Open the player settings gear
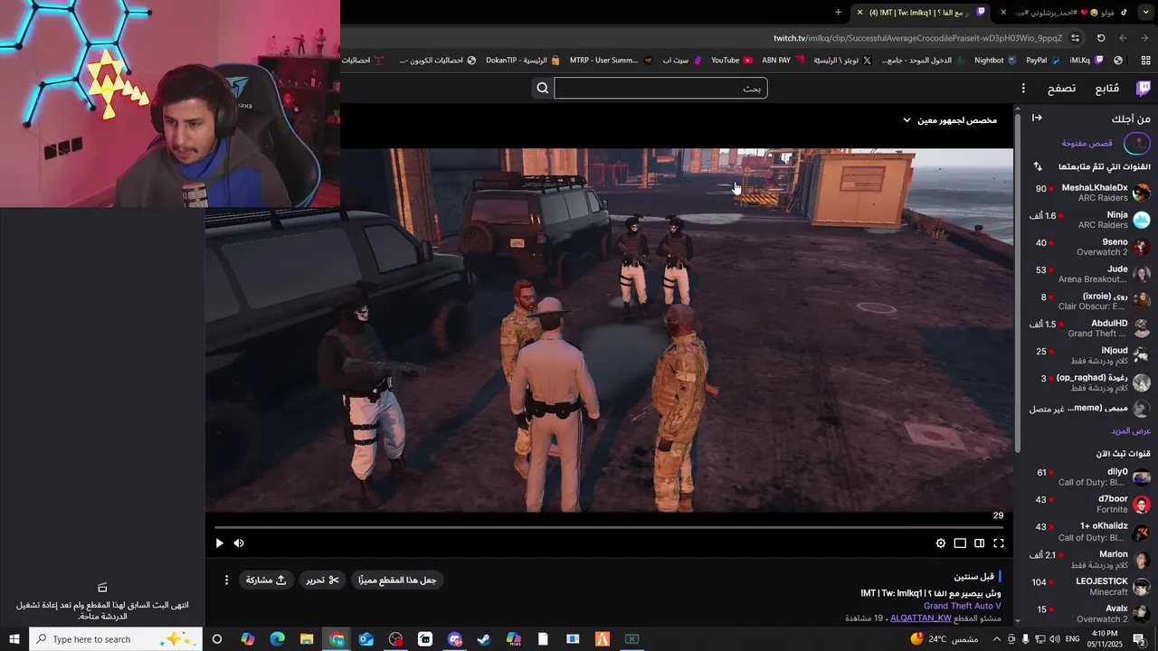 [941, 543]
